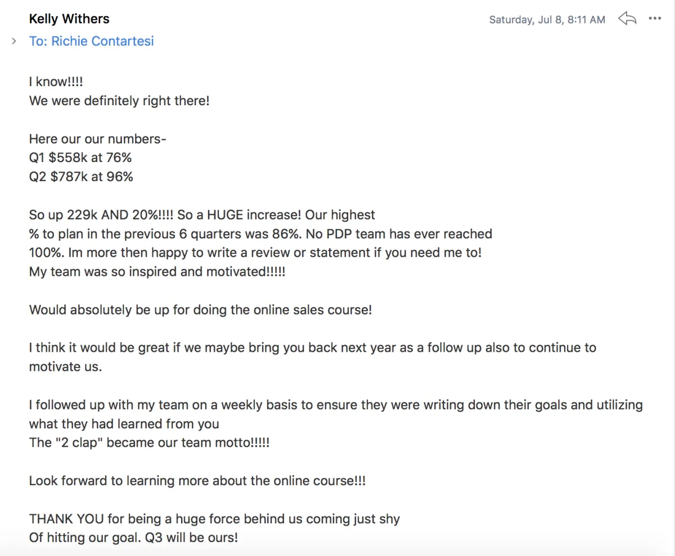Click the 'Look forward to learning more' line
The width and height of the screenshot is (675, 556).
(197, 481)
